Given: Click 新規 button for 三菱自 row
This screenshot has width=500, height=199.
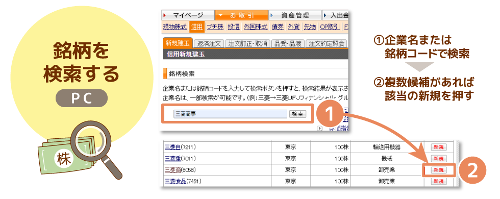Looking at the screenshot, I should tap(439, 147).
